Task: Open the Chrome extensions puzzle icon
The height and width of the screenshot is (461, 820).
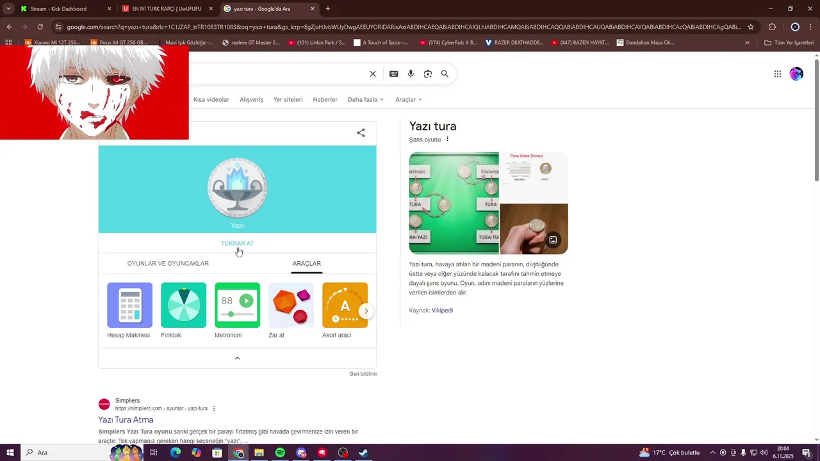Action: (772, 27)
